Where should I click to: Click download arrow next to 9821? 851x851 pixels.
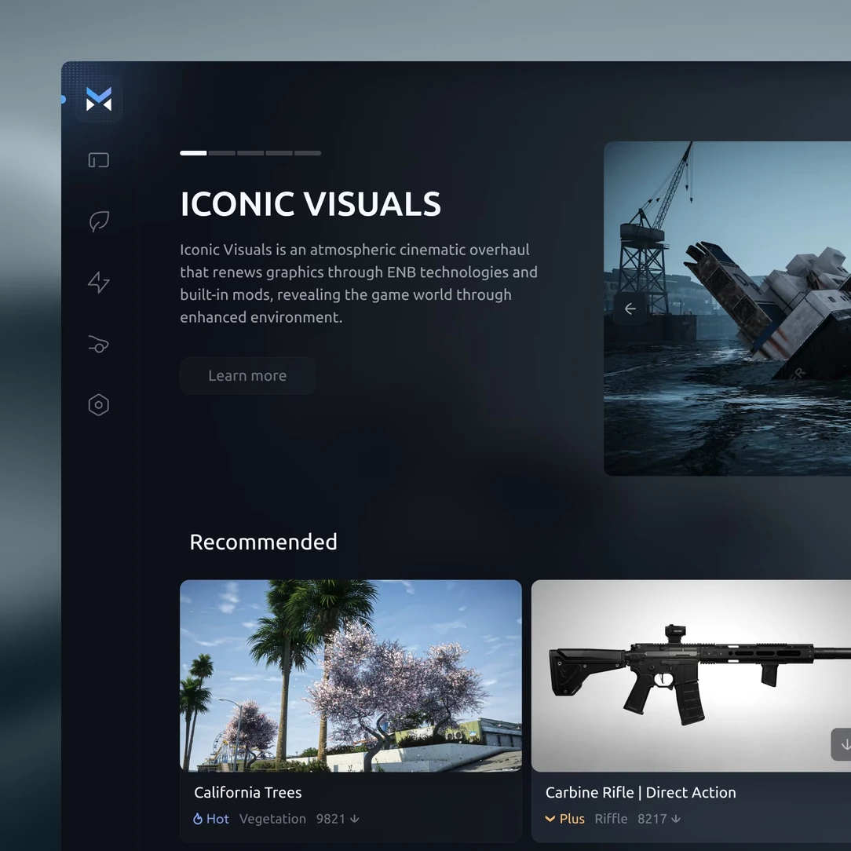point(354,819)
